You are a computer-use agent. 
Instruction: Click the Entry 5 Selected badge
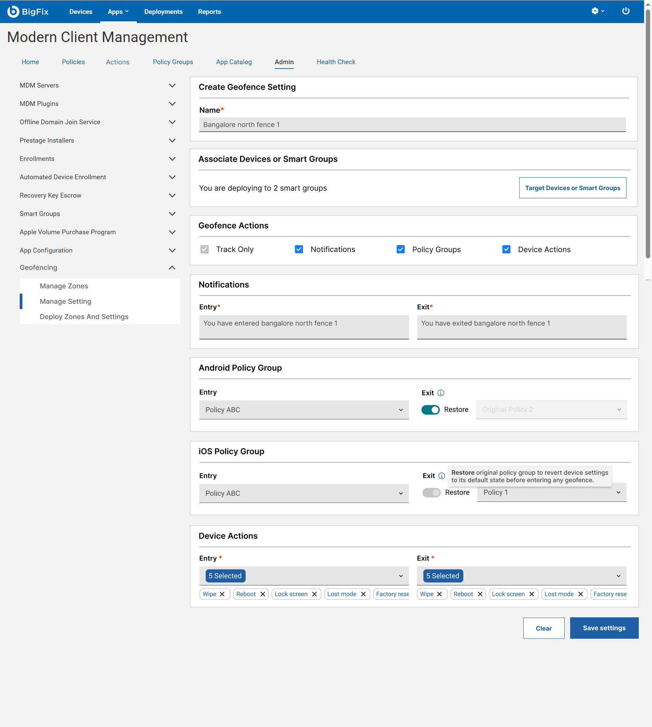(x=225, y=576)
